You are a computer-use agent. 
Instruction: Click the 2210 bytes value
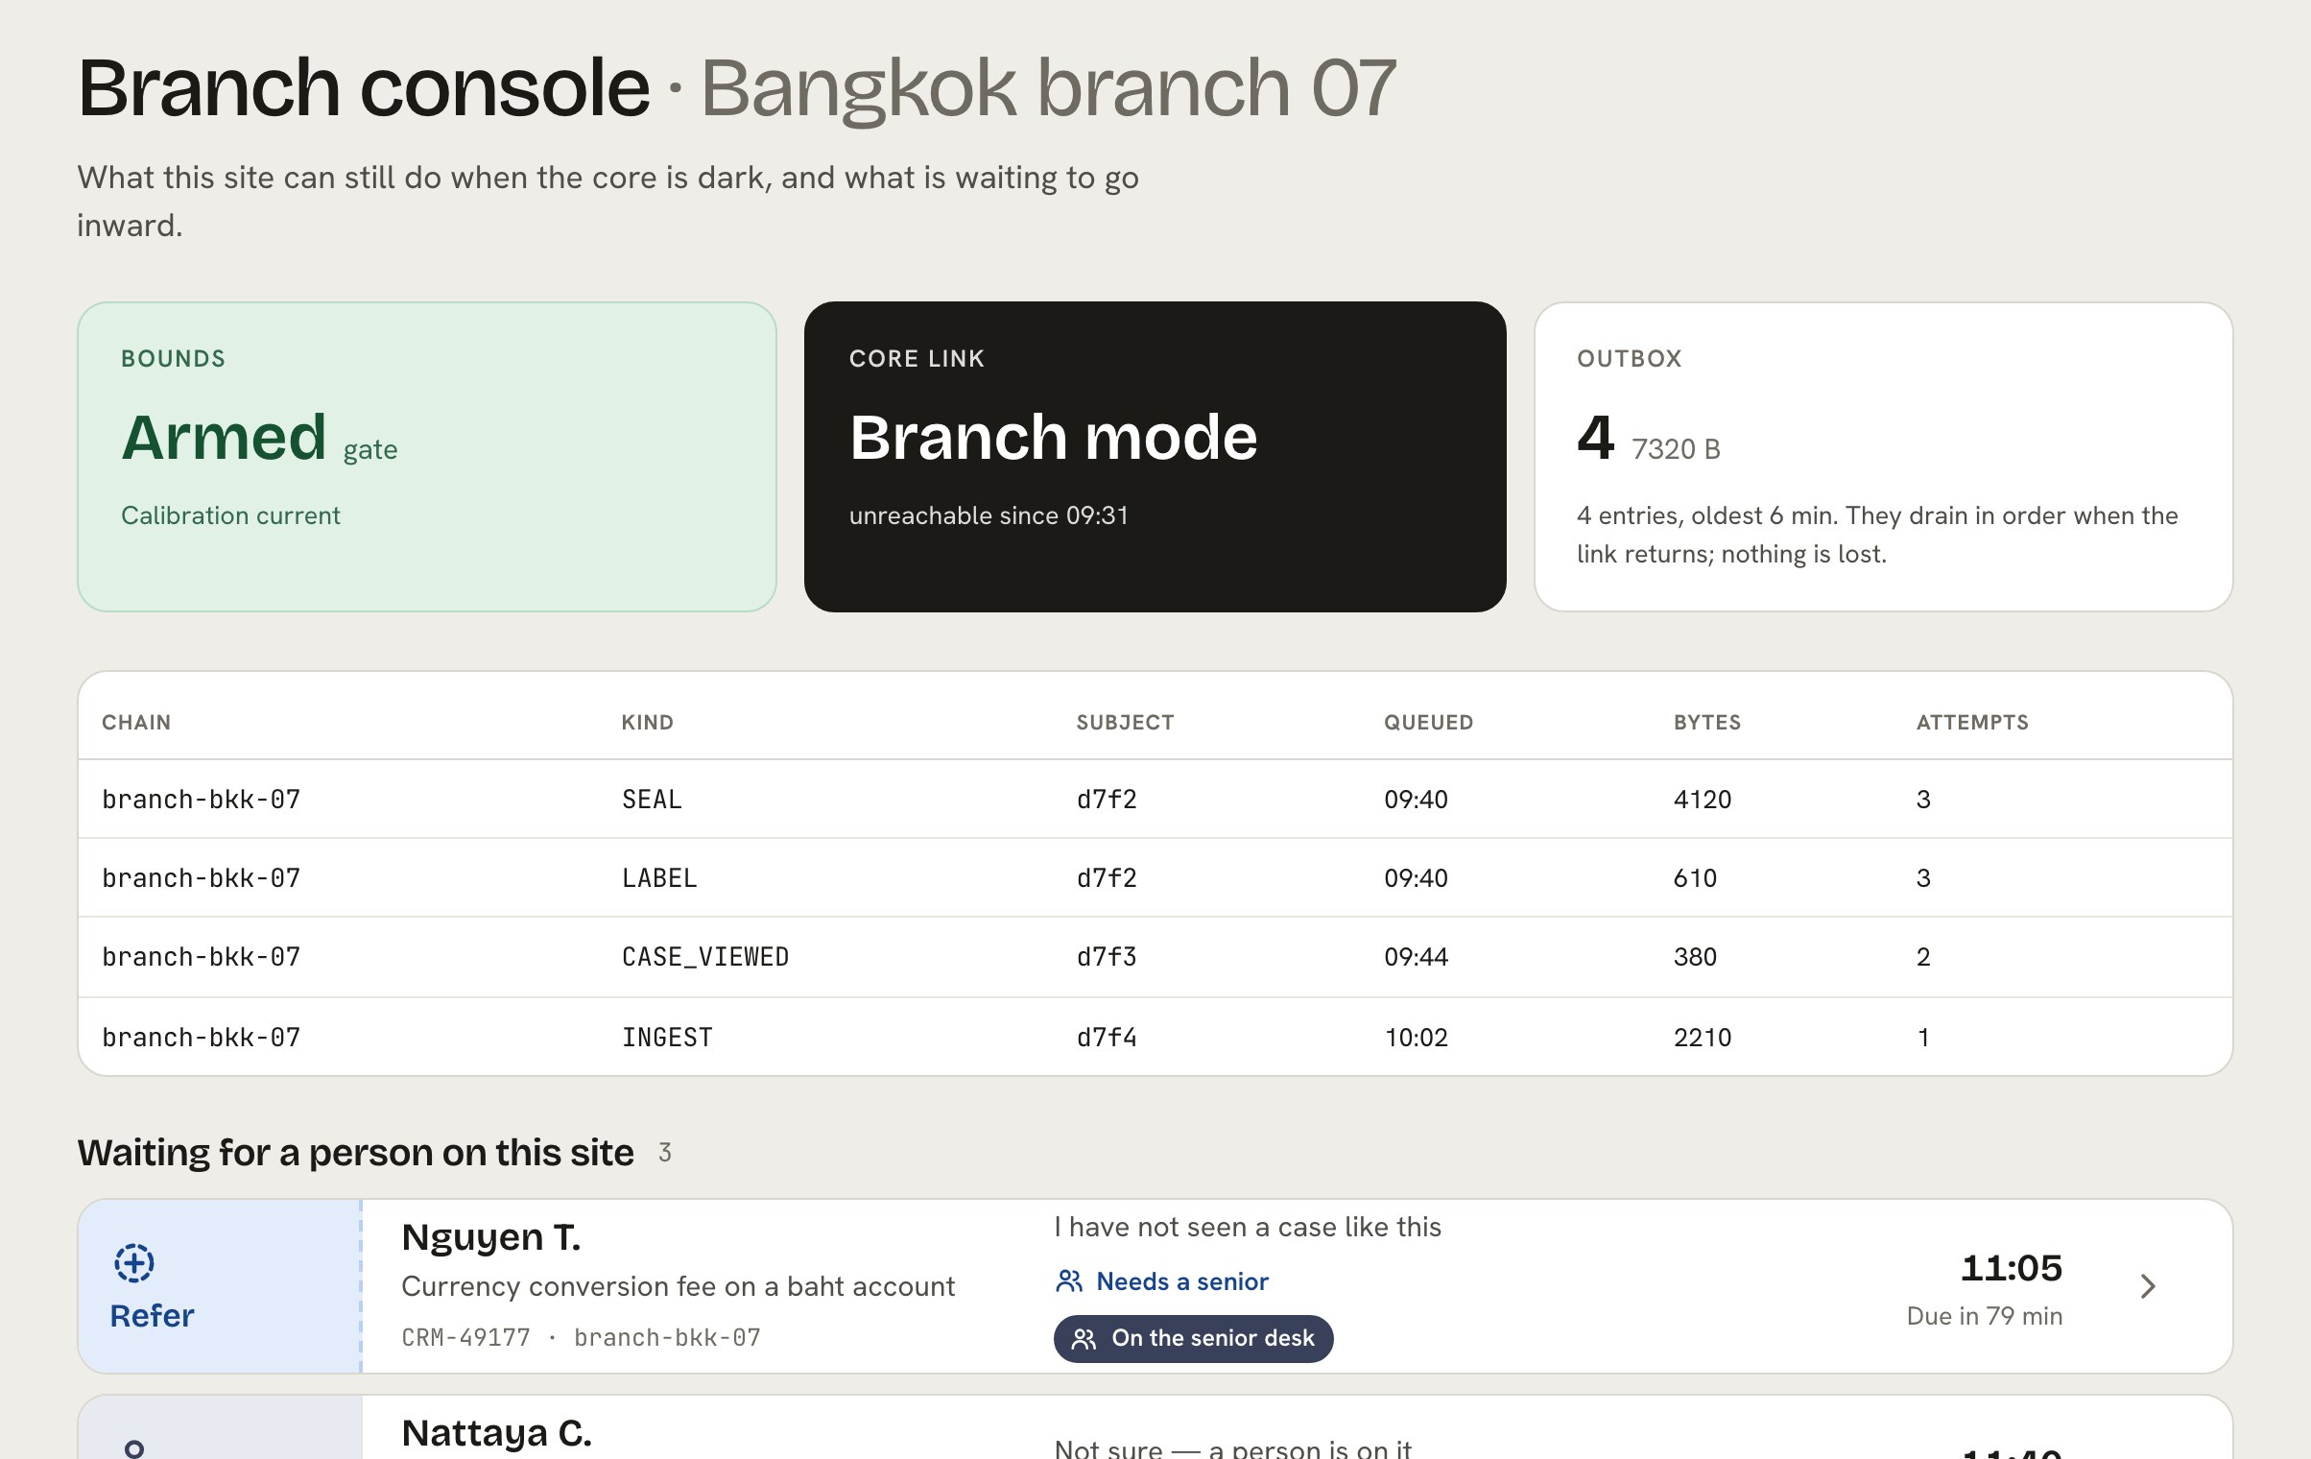(x=1703, y=1037)
